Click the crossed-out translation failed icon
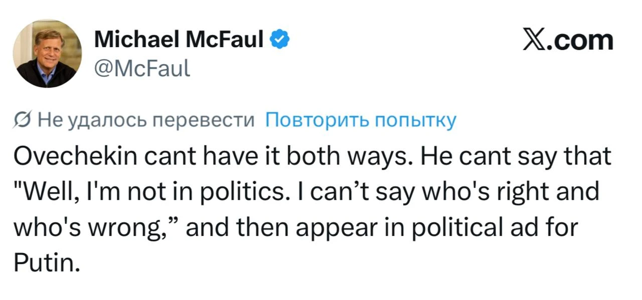 point(23,120)
